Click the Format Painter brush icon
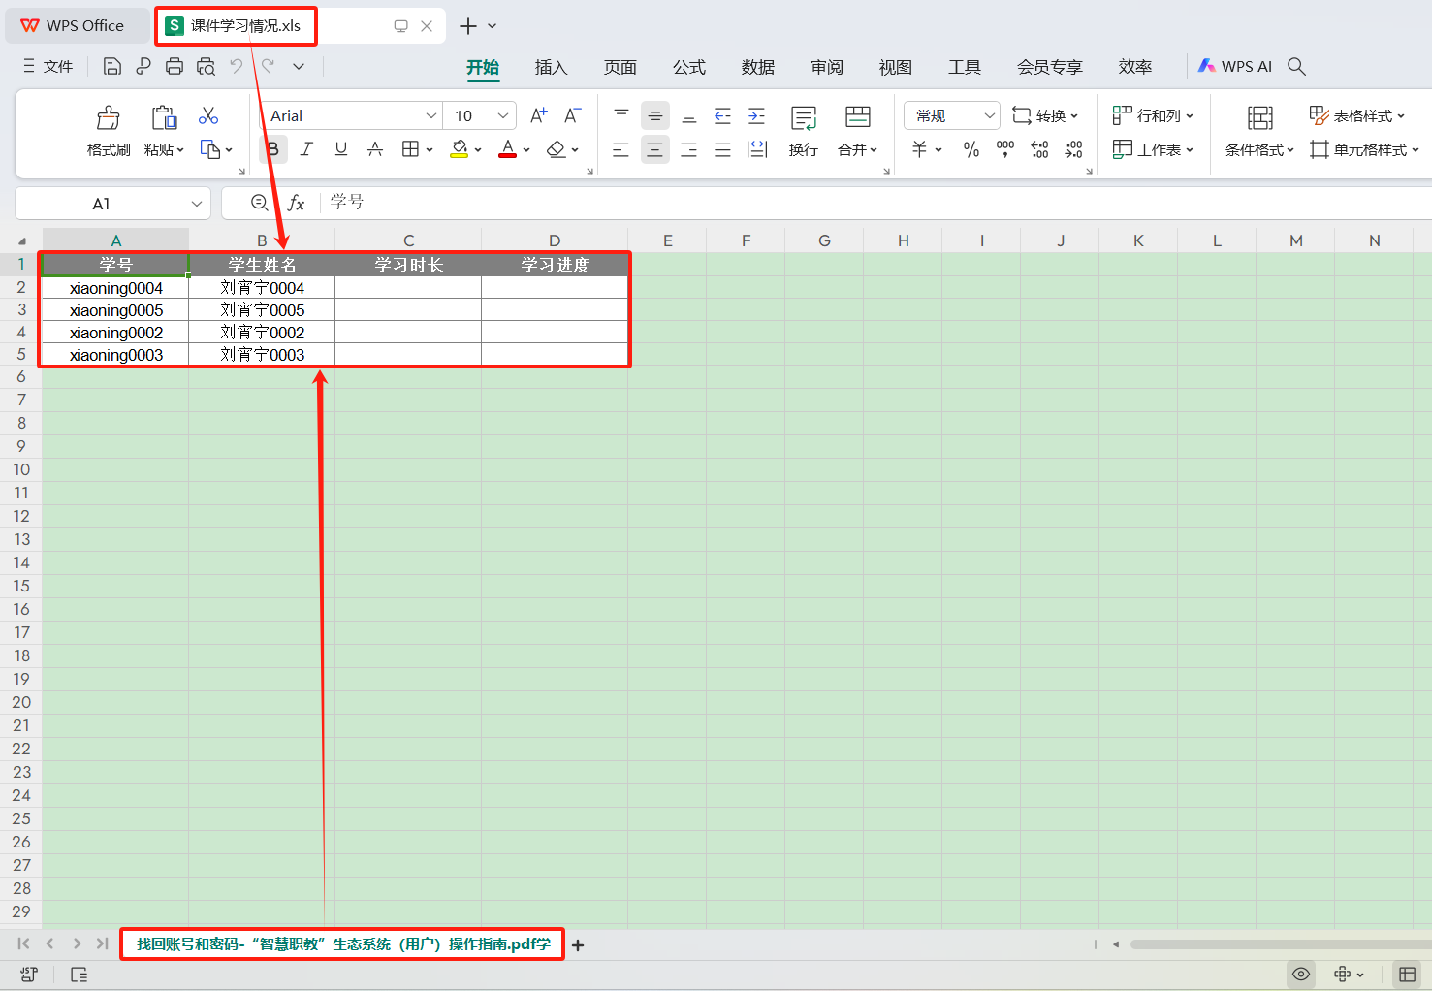Screen dimensions: 1432x991 click(x=108, y=118)
